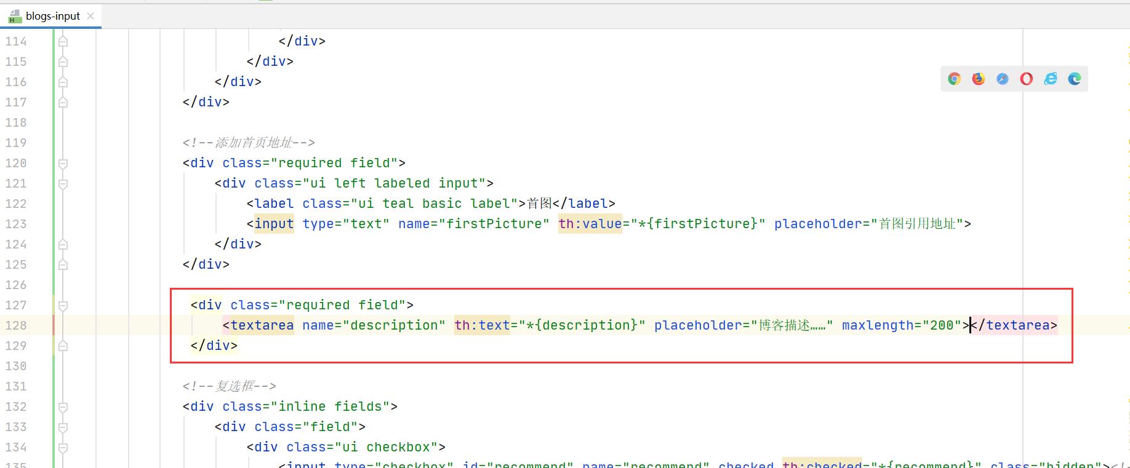This screenshot has height=468, width=1130.
Task: Click line number 123 in the gutter
Action: [x=16, y=224]
